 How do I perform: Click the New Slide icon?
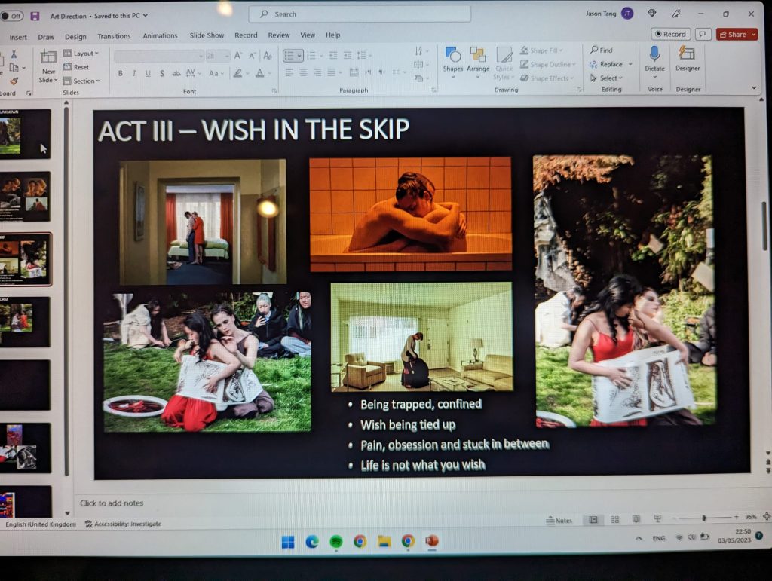tap(48, 57)
